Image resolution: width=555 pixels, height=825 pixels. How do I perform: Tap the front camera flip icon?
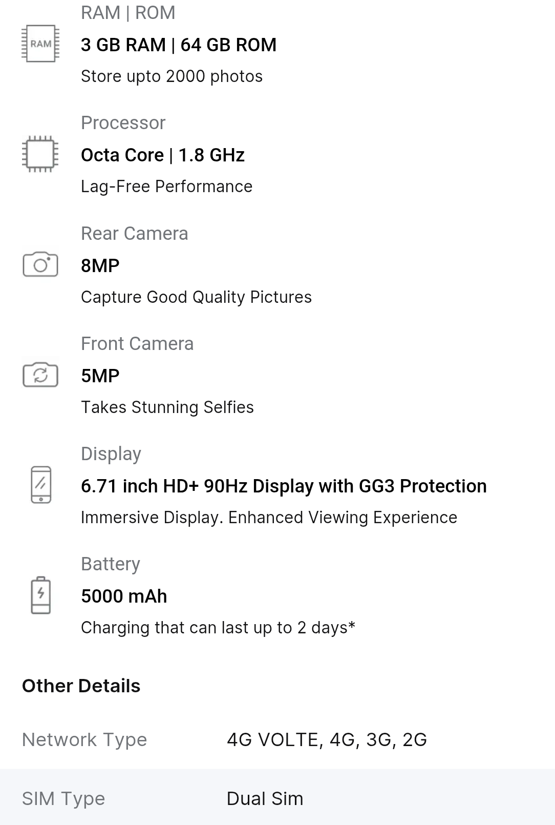click(40, 375)
